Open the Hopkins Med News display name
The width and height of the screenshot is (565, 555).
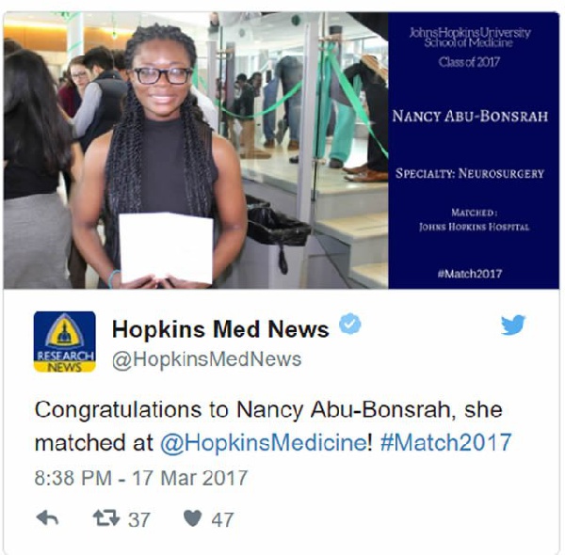pyautogui.click(x=220, y=329)
